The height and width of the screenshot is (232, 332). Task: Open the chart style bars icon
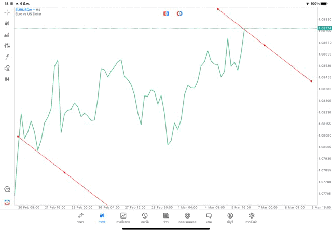(x=7, y=35)
